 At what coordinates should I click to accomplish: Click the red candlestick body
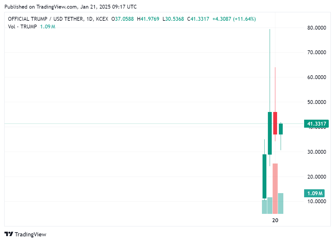[x=275, y=123]
